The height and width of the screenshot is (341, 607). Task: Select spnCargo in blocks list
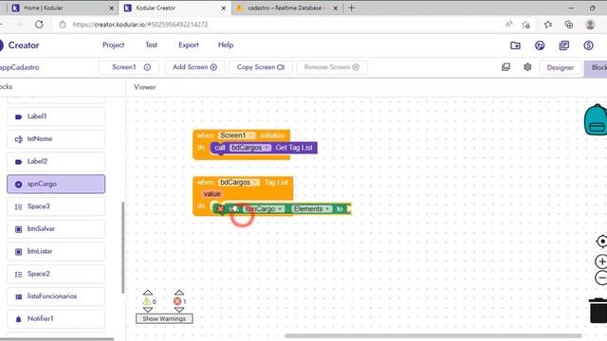56,184
